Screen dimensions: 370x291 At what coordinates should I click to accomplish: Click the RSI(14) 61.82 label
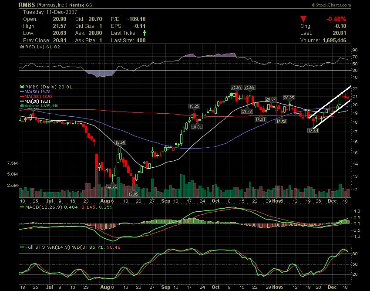click(43, 47)
